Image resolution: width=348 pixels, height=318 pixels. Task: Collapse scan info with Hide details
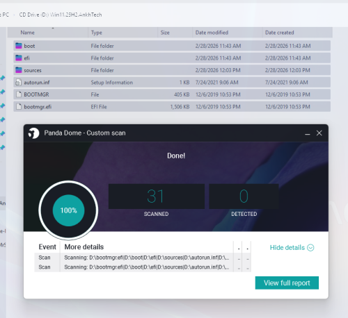tap(292, 248)
